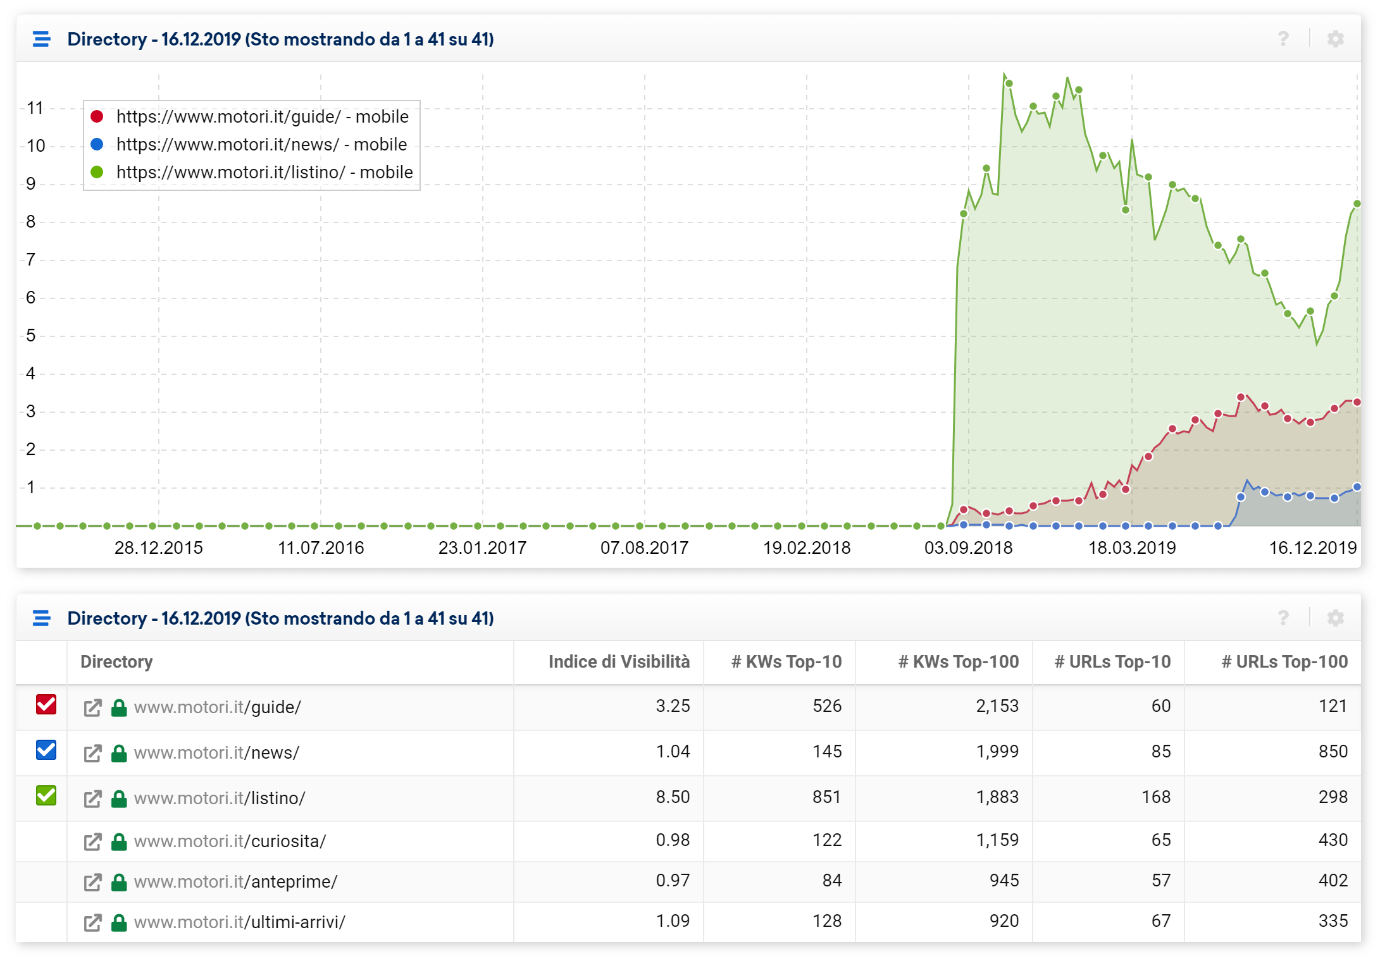Click the table panel help question mark
Image resolution: width=1380 pixels, height=961 pixels.
coord(1283,618)
